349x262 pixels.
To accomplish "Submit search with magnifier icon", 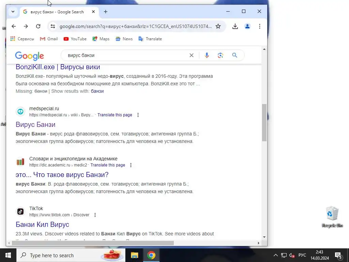I will [x=234, y=55].
